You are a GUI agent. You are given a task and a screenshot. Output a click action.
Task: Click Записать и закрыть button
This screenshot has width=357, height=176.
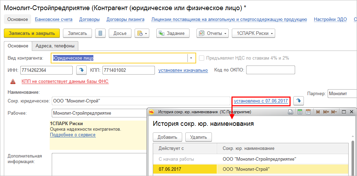coord(32,33)
